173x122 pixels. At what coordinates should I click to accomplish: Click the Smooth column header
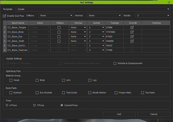(x=133, y=23)
